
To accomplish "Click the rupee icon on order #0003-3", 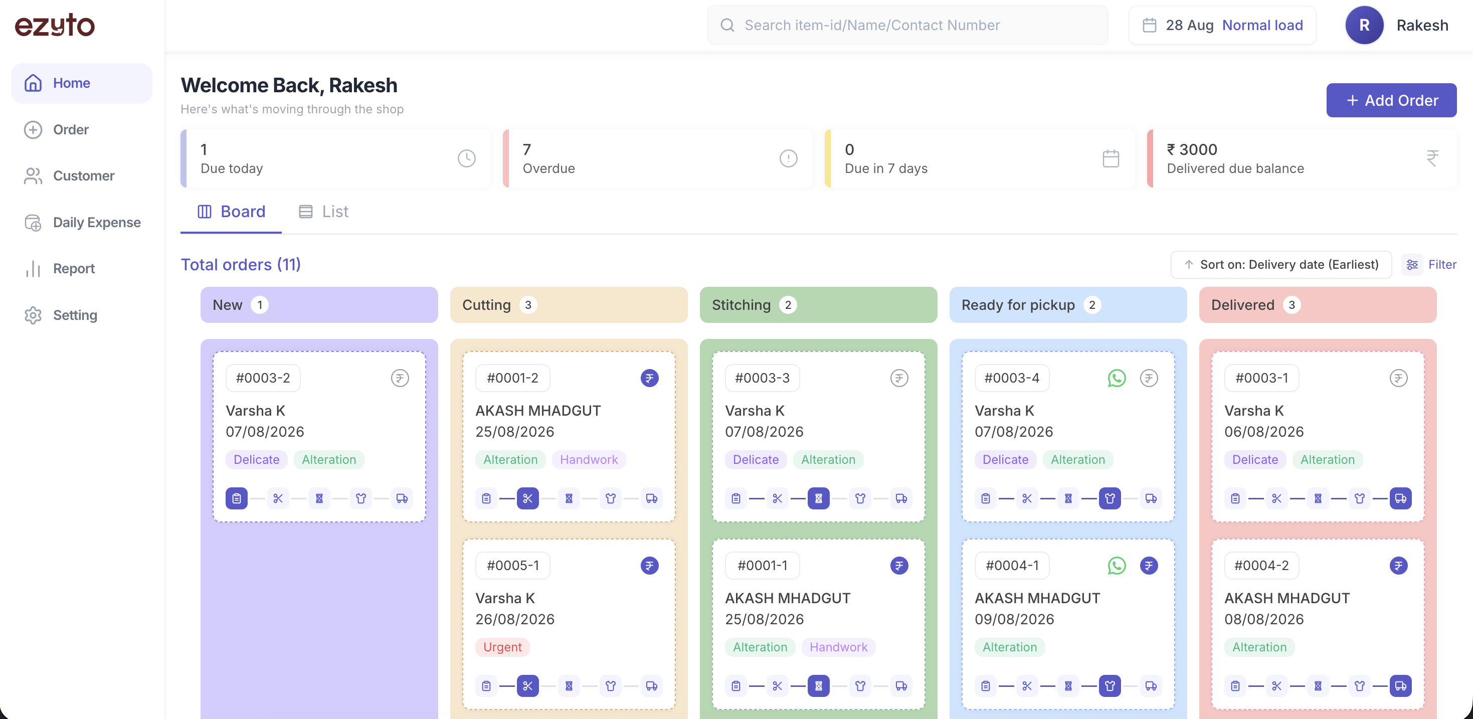I will click(x=899, y=378).
